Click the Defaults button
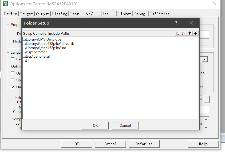Screen dimensions: 225x154 144,144
